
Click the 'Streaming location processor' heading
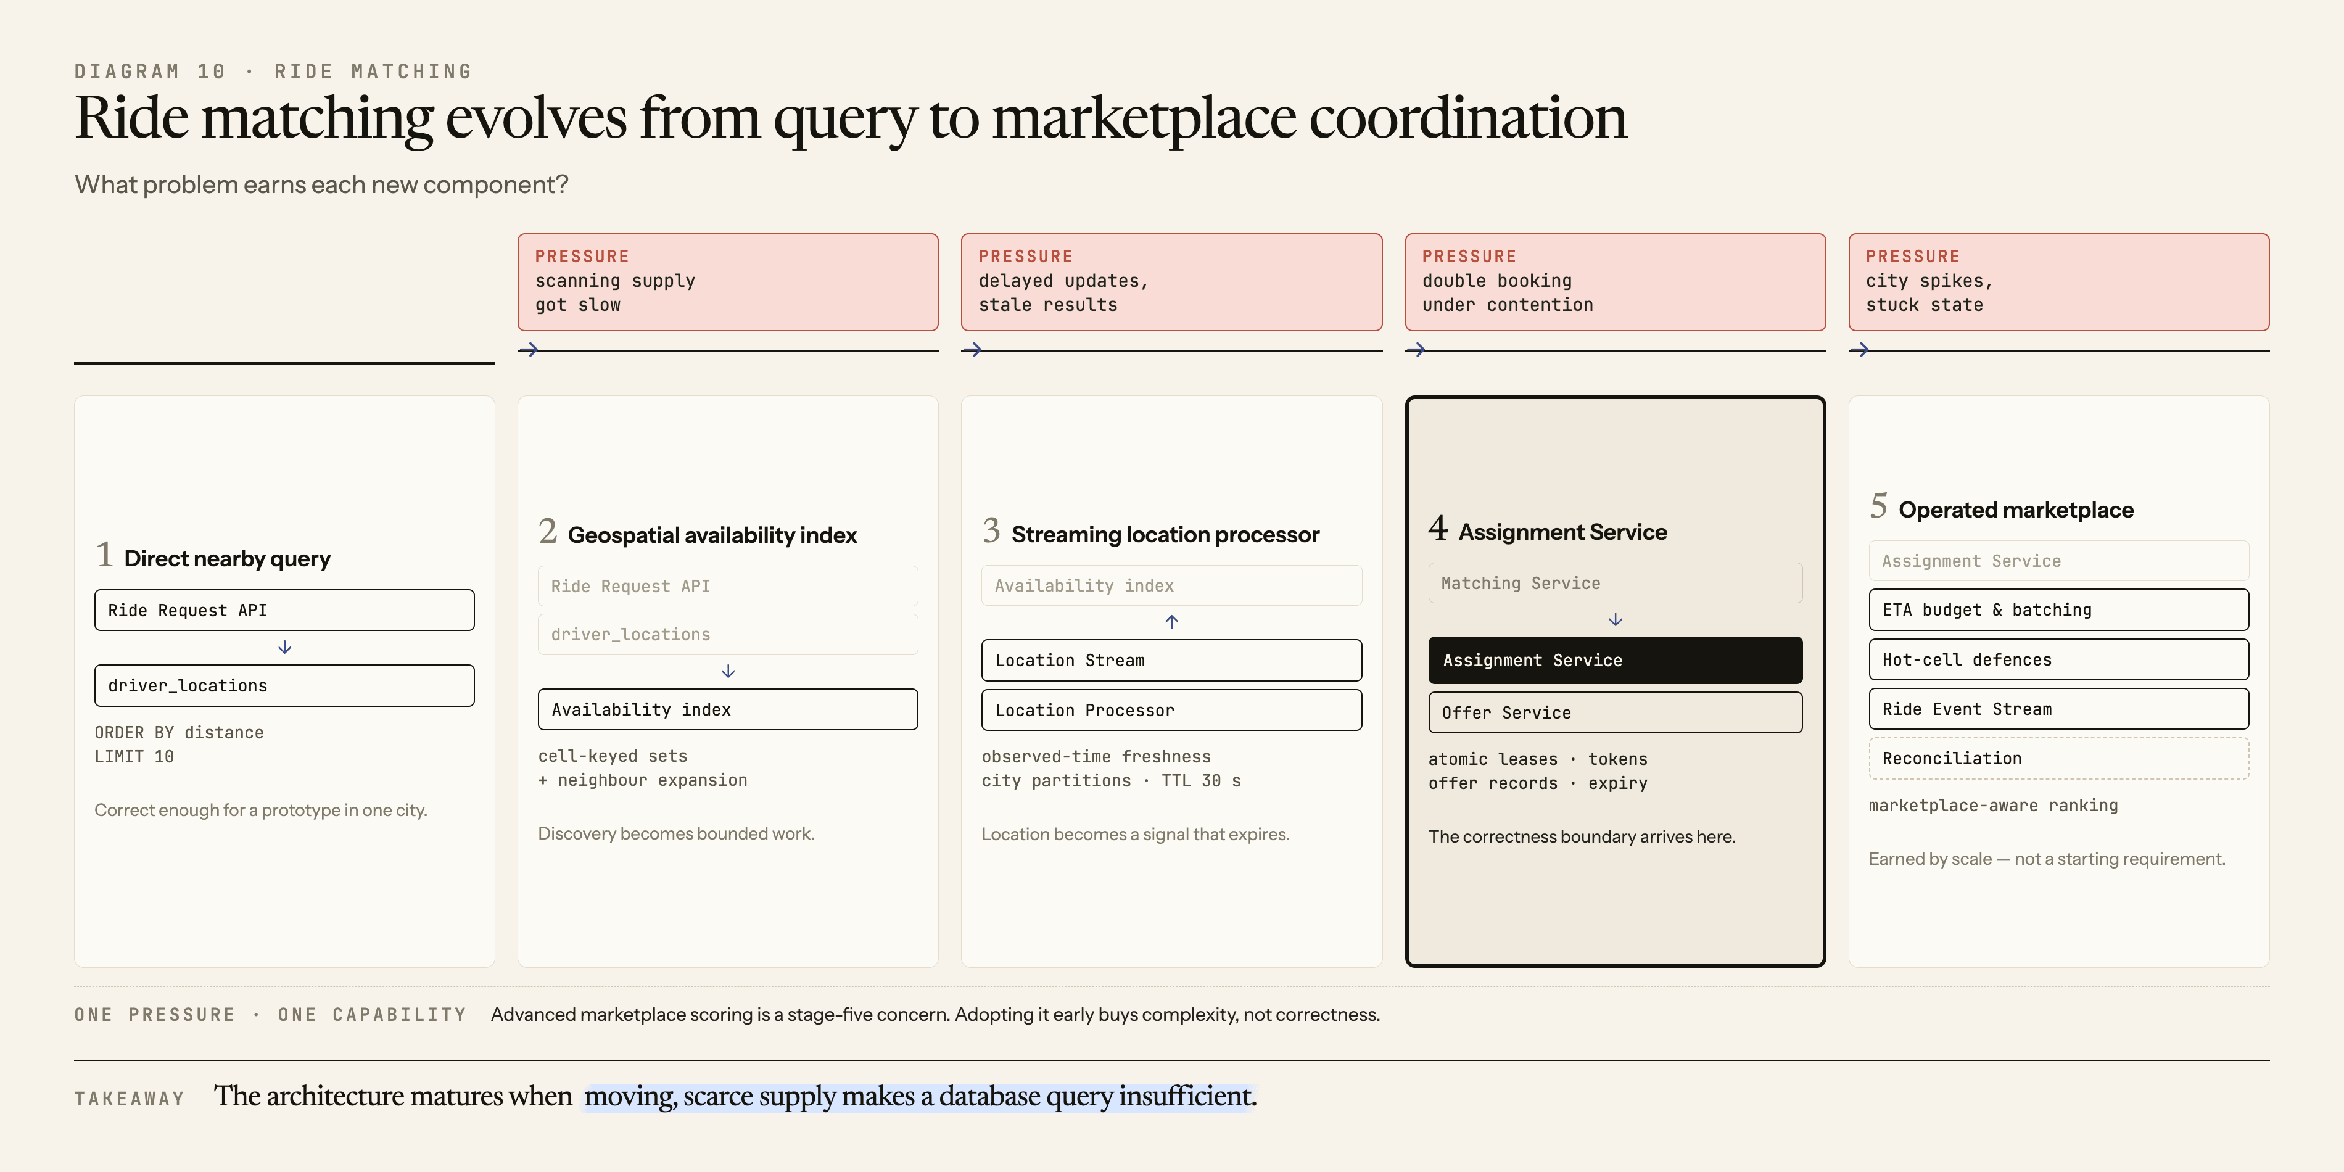(1166, 534)
